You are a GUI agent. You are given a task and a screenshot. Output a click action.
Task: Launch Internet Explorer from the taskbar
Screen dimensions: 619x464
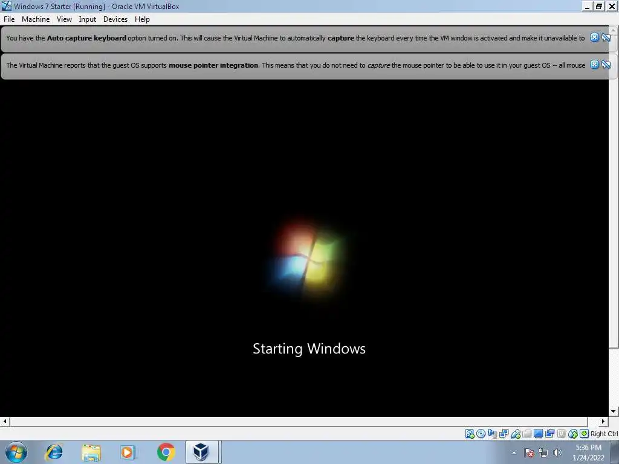[54, 452]
